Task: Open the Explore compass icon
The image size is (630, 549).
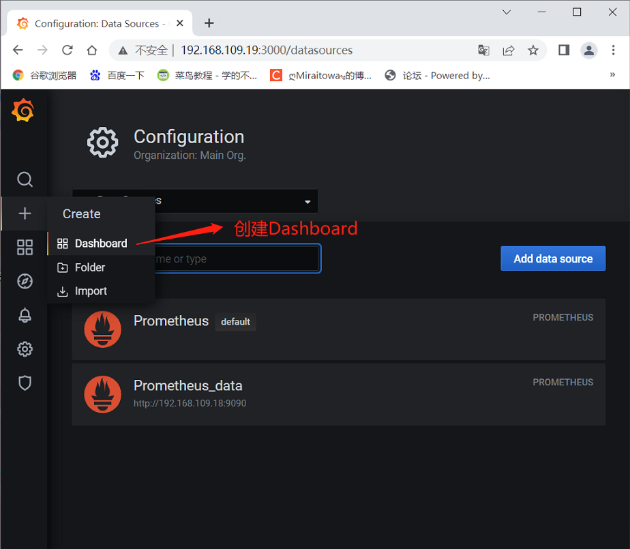Action: [25, 281]
